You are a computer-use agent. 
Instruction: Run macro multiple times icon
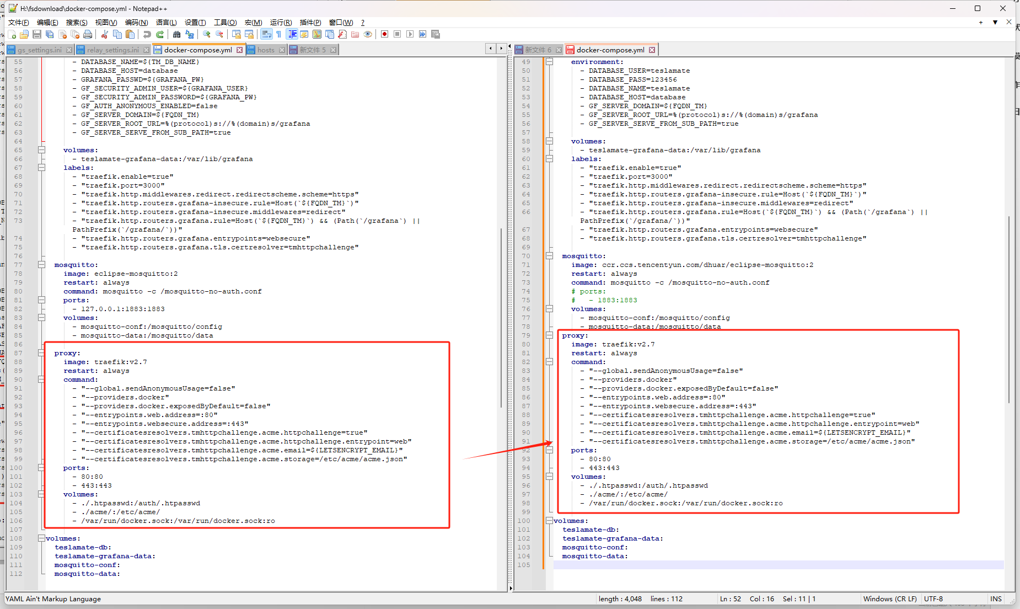(x=422, y=34)
